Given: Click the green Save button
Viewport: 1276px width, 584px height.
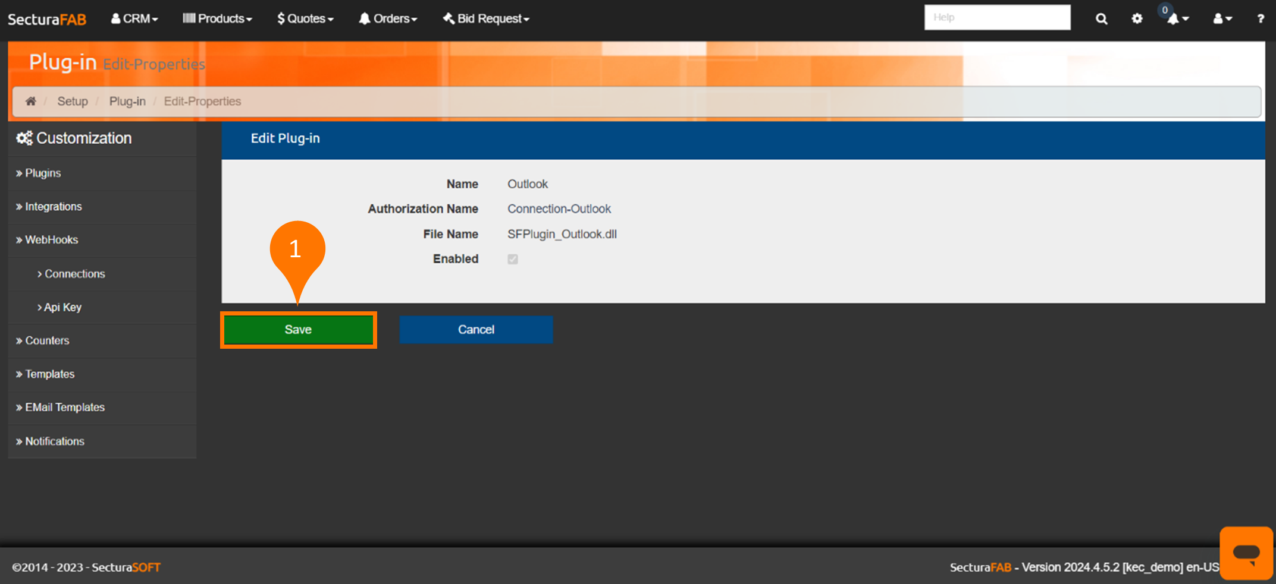Looking at the screenshot, I should tap(298, 329).
